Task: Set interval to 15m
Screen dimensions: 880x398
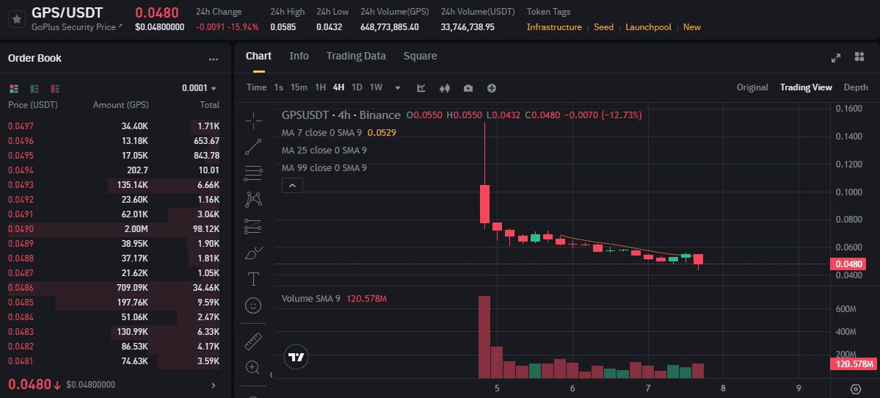Action: (299, 87)
